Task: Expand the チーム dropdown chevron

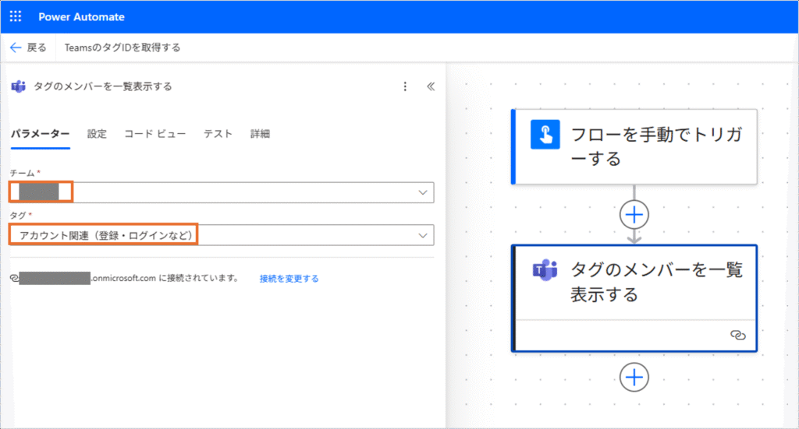Action: pos(422,192)
